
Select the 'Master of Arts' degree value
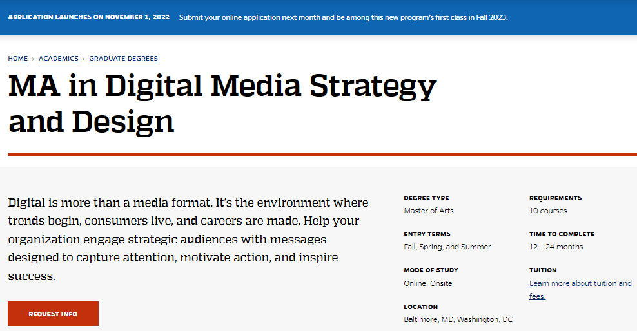coord(428,211)
